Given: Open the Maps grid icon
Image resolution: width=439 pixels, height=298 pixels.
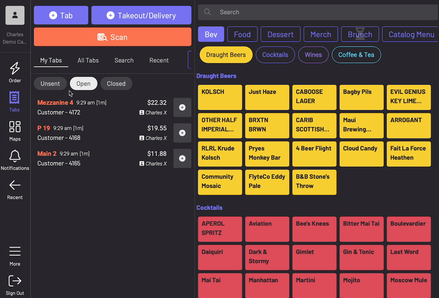Looking at the screenshot, I should pos(15,127).
